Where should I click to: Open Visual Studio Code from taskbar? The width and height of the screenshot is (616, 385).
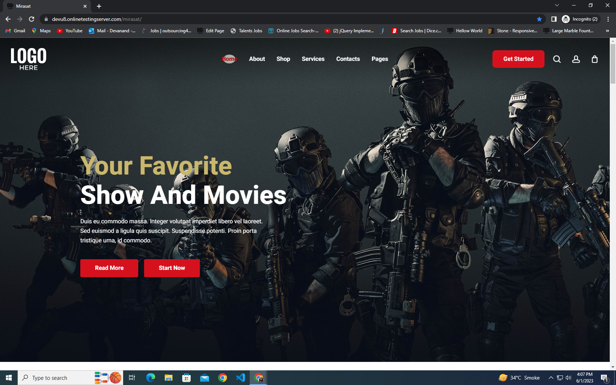pyautogui.click(x=241, y=378)
